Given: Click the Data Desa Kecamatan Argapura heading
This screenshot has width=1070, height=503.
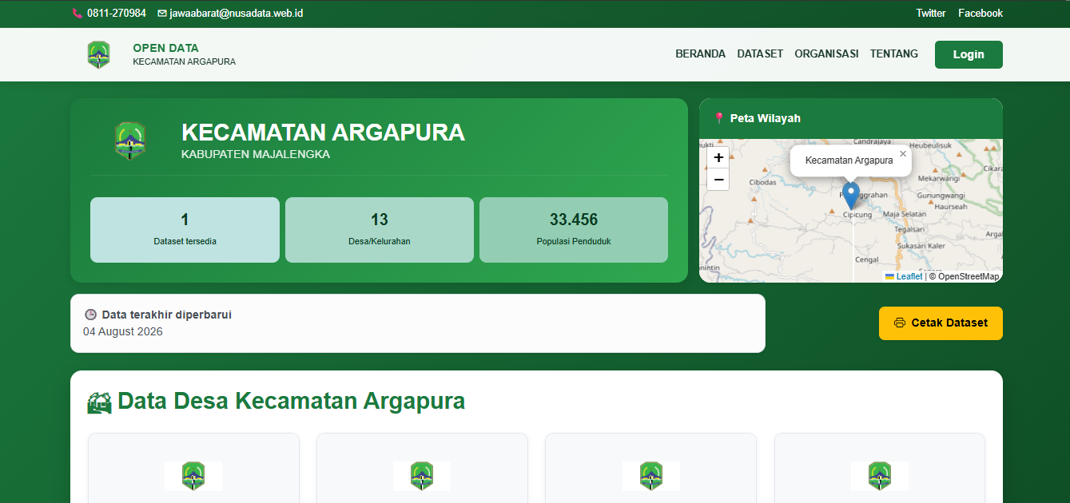Looking at the screenshot, I should [x=291, y=401].
